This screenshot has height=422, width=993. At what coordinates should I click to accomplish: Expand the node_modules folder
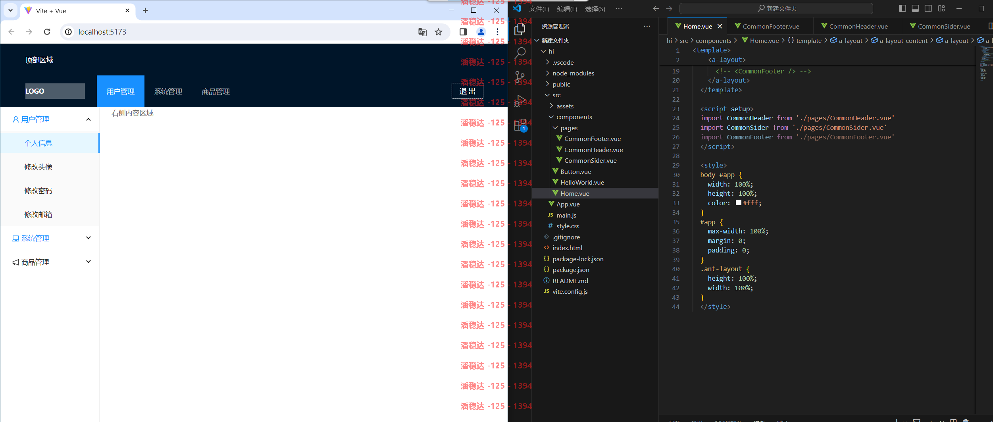595,73
